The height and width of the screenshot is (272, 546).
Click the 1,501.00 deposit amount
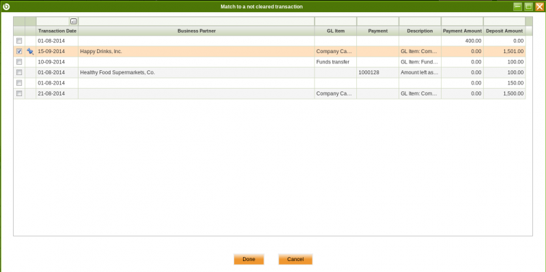(513, 52)
